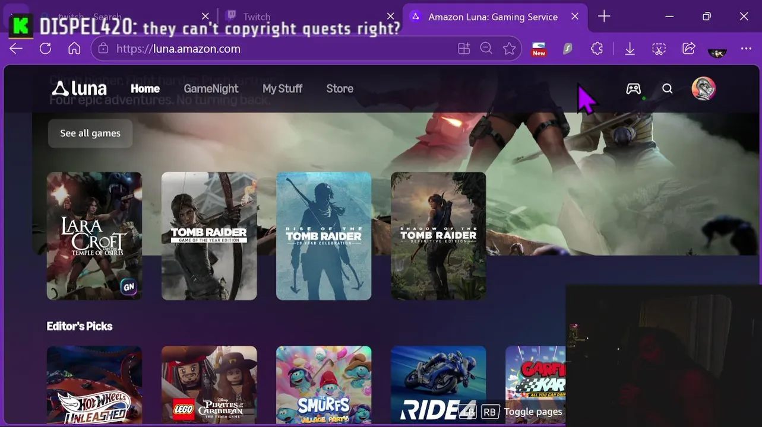The height and width of the screenshot is (427, 762).
Task: Click the share icon in toolbar
Action: (x=688, y=49)
